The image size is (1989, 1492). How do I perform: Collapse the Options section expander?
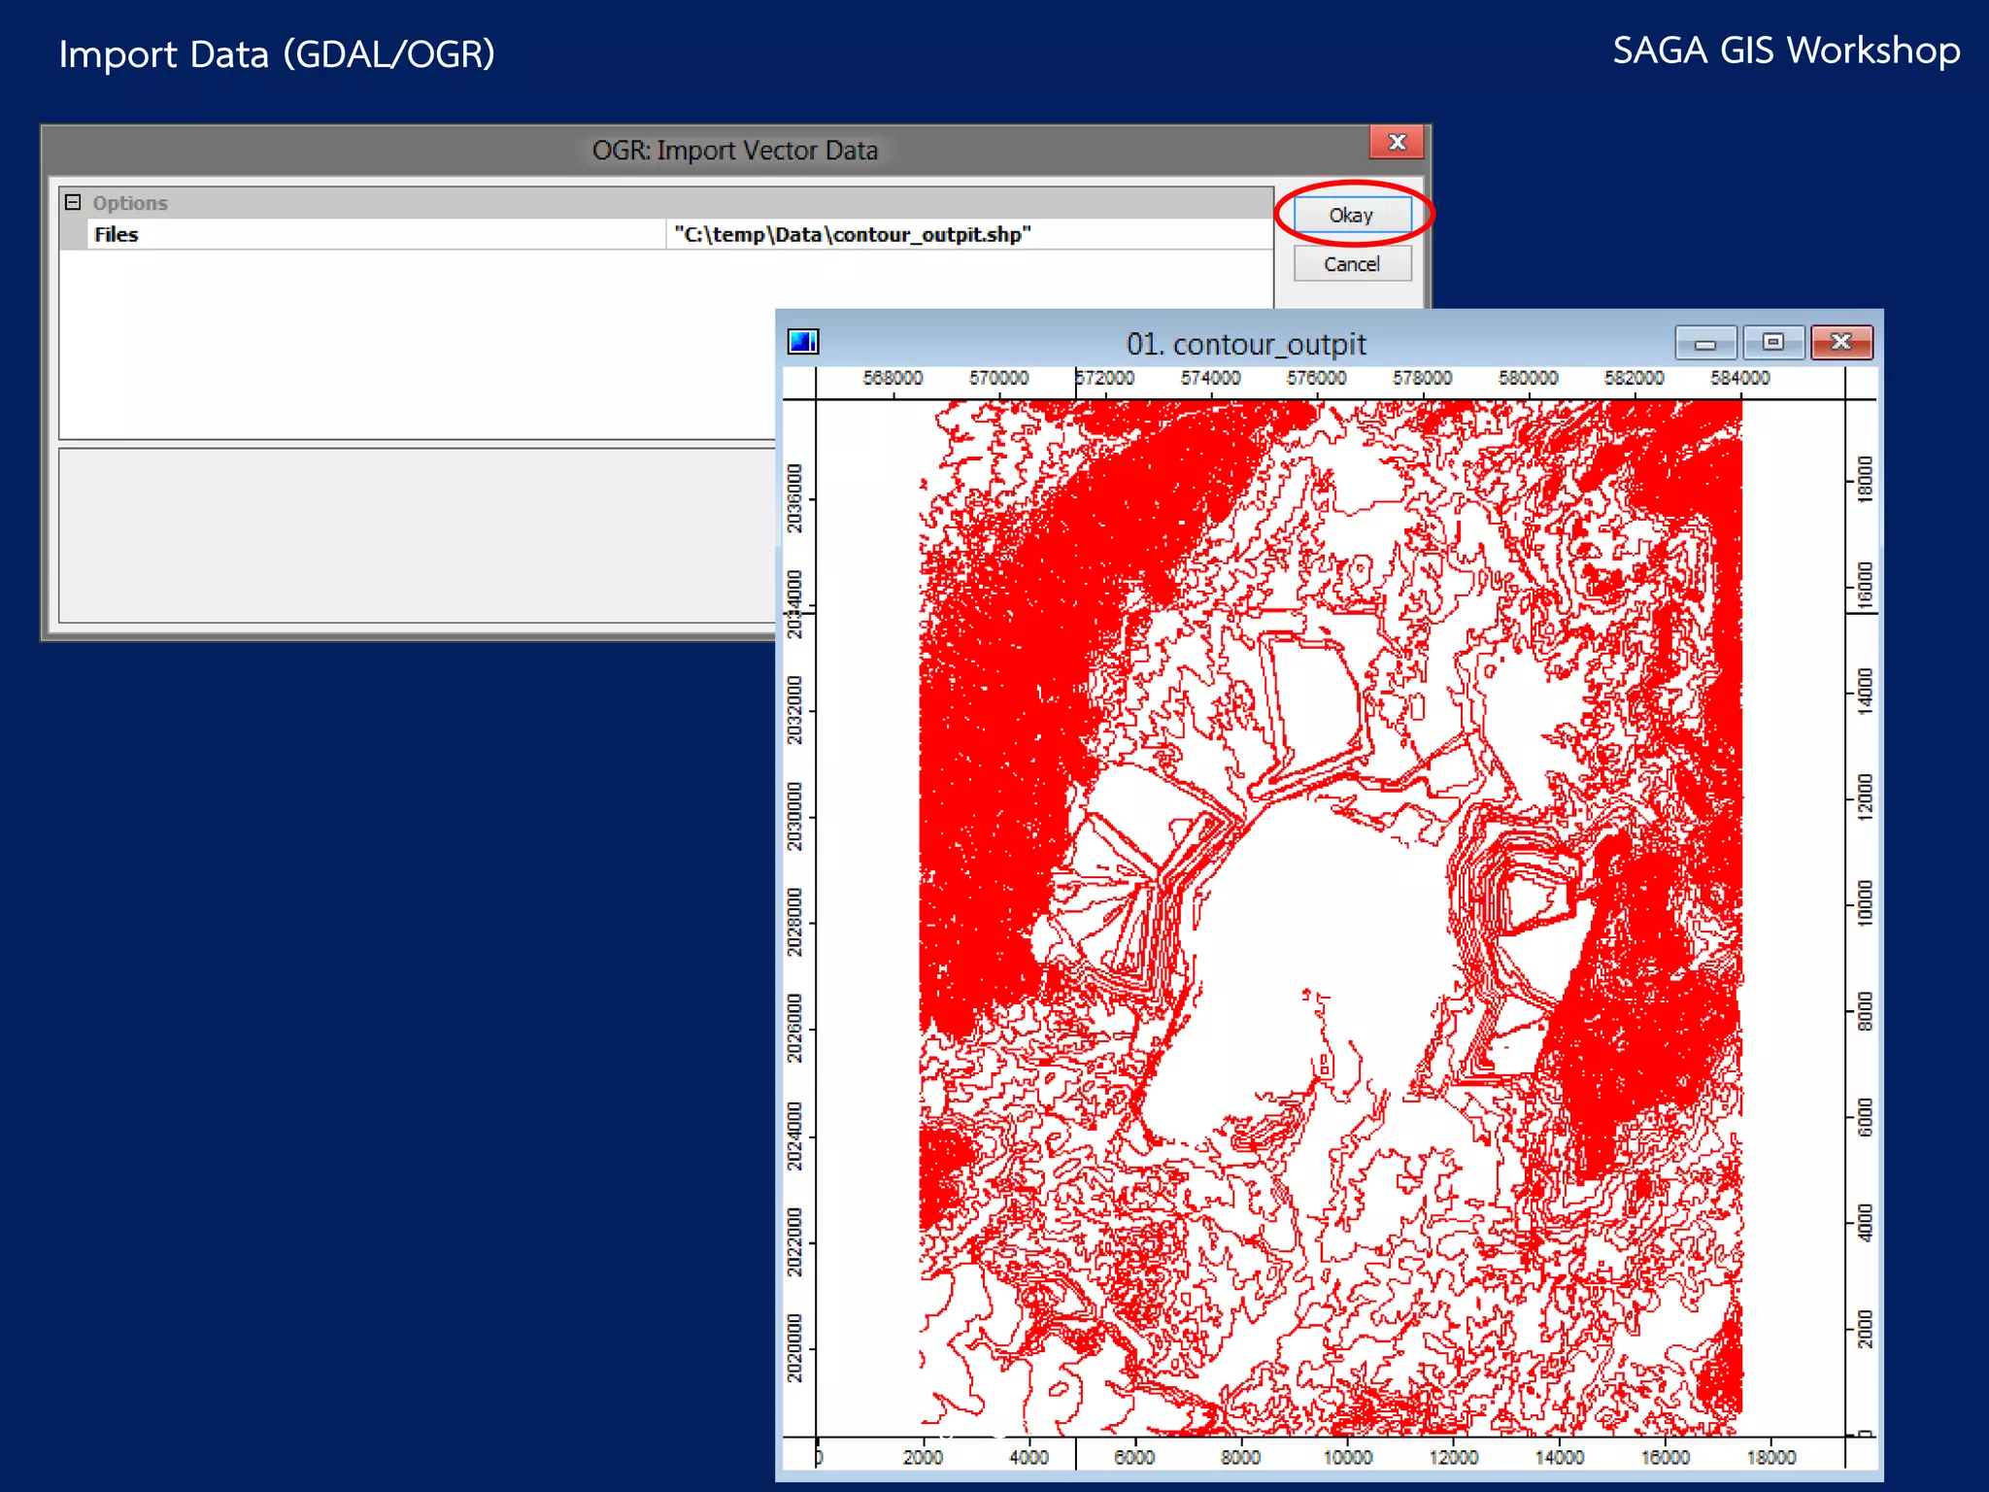point(73,202)
